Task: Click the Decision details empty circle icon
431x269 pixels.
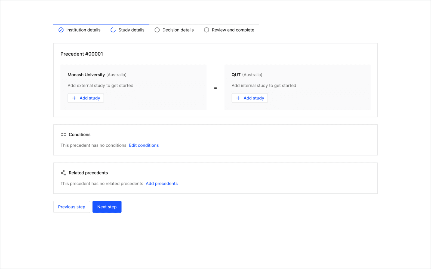Action: 157,30
